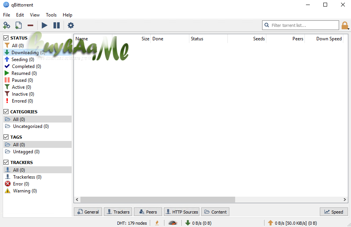The image size is (351, 227).
Task: Select All (0) under Trackers
Action: pos(38,170)
